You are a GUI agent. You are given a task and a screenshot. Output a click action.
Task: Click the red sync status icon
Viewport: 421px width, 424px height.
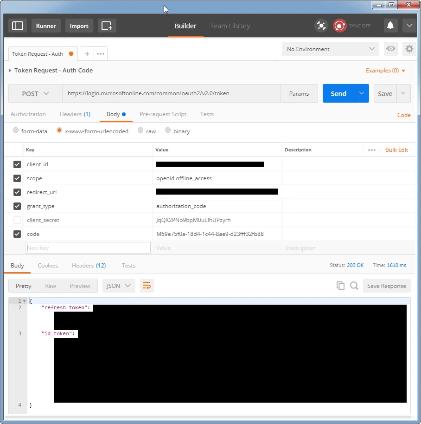pyautogui.click(x=339, y=26)
